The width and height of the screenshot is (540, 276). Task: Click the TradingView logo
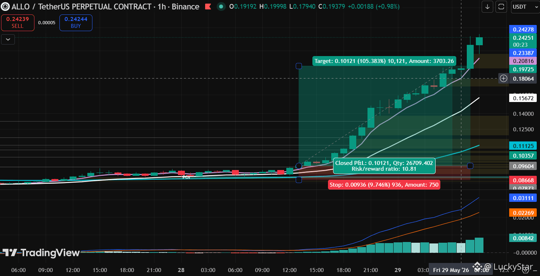41,252
